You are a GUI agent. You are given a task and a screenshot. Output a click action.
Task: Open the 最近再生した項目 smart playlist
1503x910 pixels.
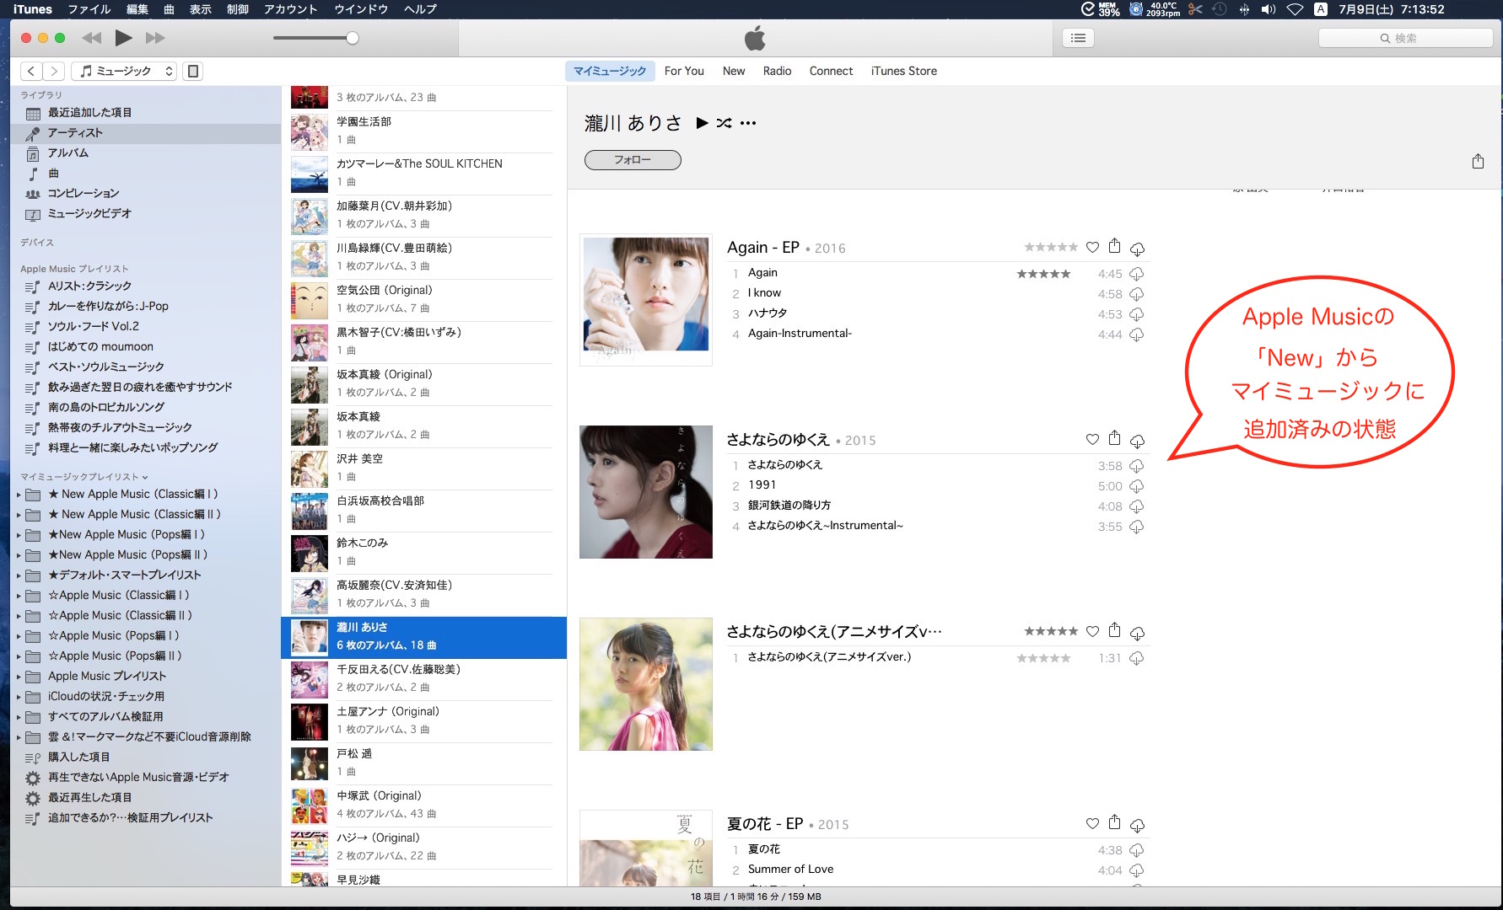click(x=145, y=798)
